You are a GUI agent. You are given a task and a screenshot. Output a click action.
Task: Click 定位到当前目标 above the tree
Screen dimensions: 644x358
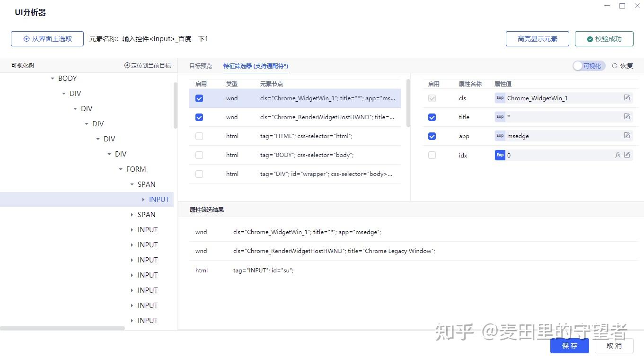point(148,65)
